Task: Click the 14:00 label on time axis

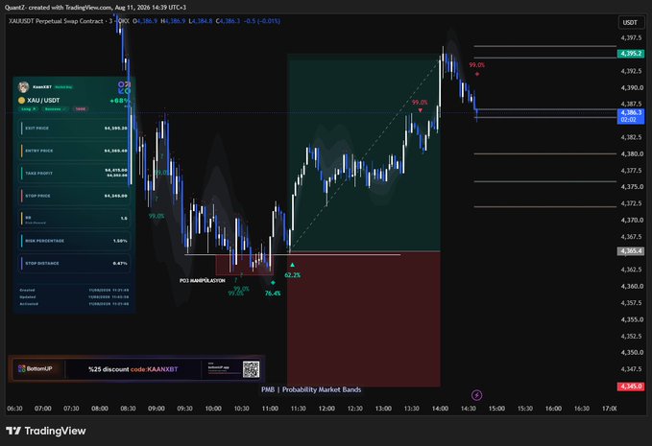Action: pyautogui.click(x=440, y=409)
